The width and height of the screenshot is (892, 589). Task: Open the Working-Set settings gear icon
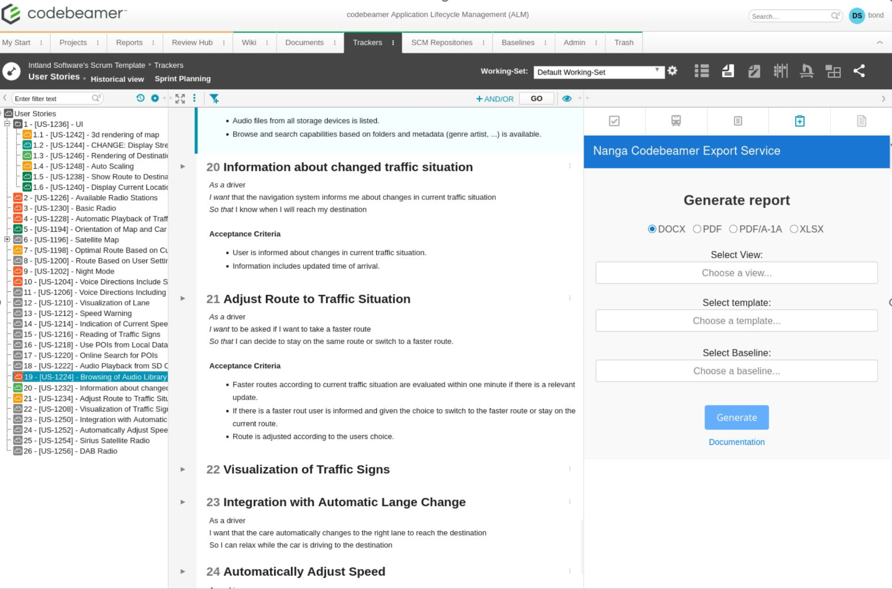coord(673,71)
